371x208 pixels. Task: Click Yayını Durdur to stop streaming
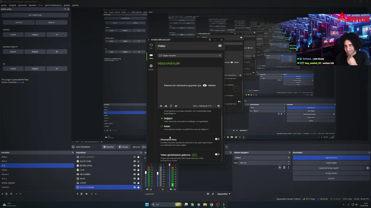[x=331, y=158]
